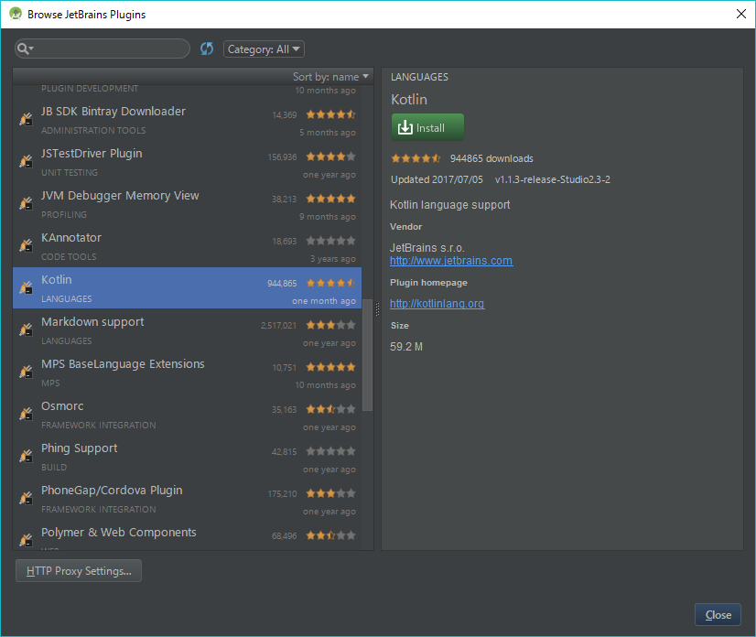Click the star rating beside 944865 downloads
The width and height of the screenshot is (756, 637).
coord(416,158)
